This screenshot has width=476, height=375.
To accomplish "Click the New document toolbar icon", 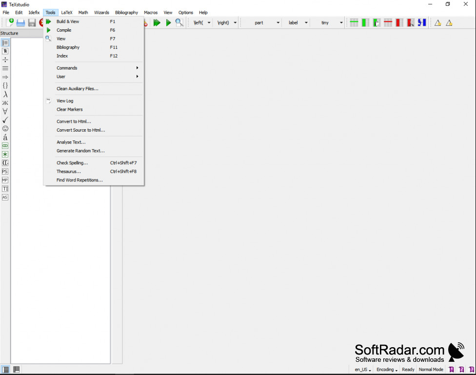I will (9, 22).
